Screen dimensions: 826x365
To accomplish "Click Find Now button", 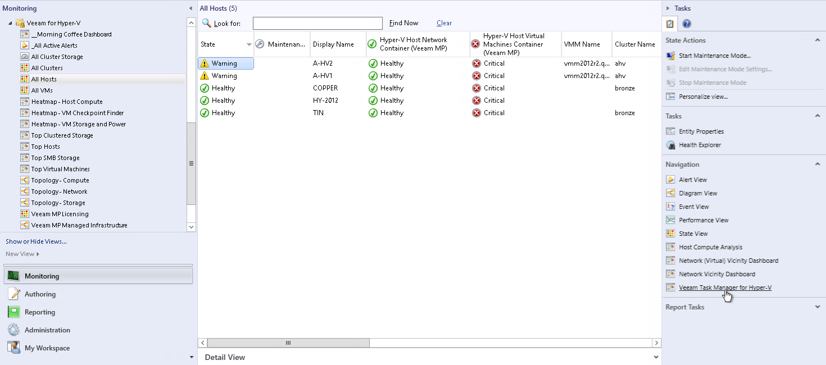I will tap(403, 23).
